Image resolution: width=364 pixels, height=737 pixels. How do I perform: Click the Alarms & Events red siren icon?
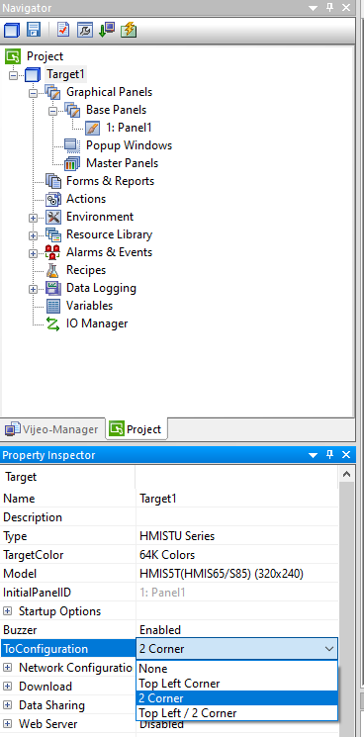(x=52, y=252)
